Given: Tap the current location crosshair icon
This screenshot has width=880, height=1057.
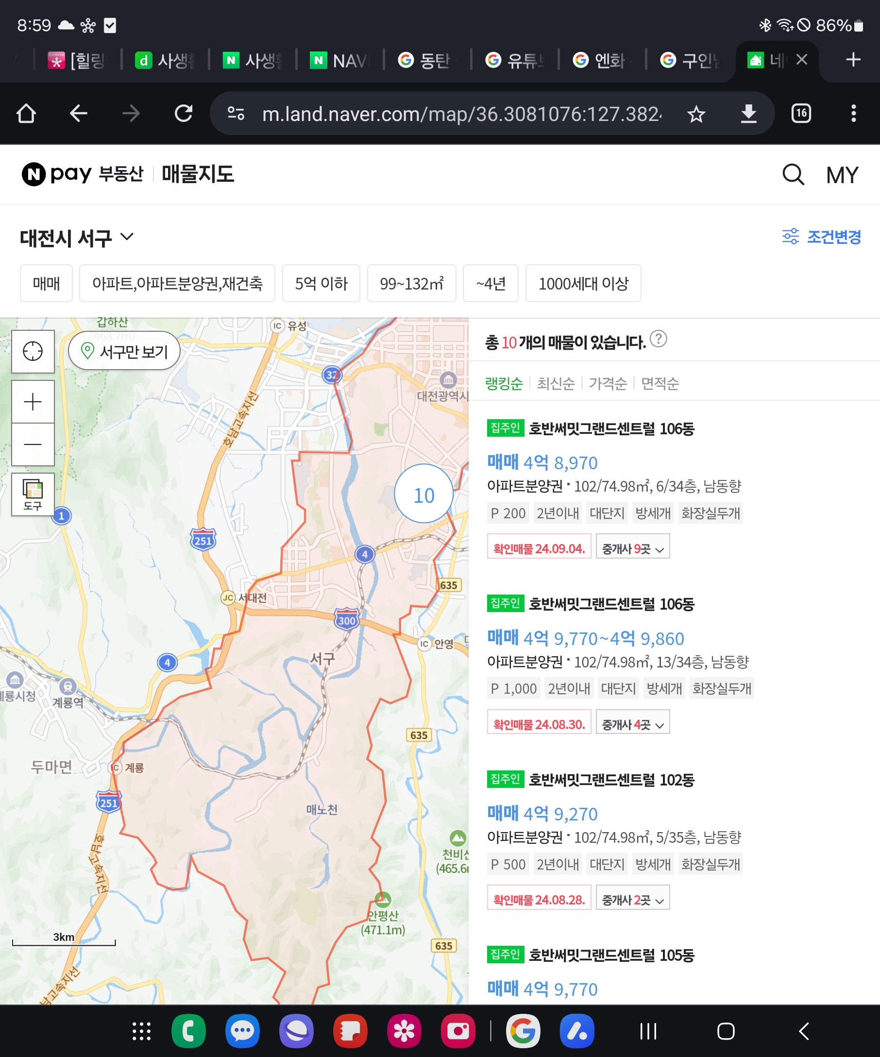Looking at the screenshot, I should pos(33,351).
